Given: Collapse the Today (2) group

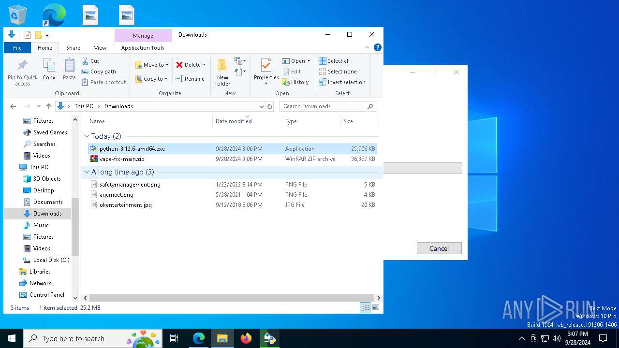Looking at the screenshot, I should tap(87, 136).
